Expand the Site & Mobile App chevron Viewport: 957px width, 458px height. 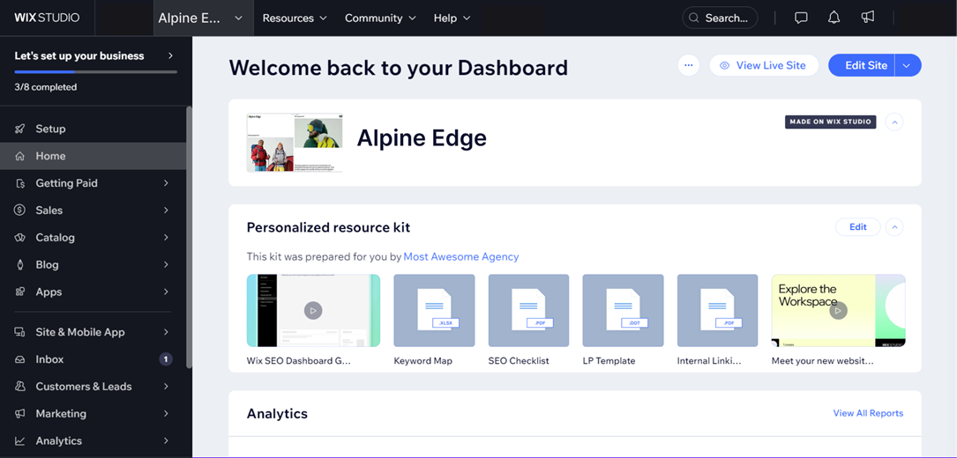pos(166,332)
